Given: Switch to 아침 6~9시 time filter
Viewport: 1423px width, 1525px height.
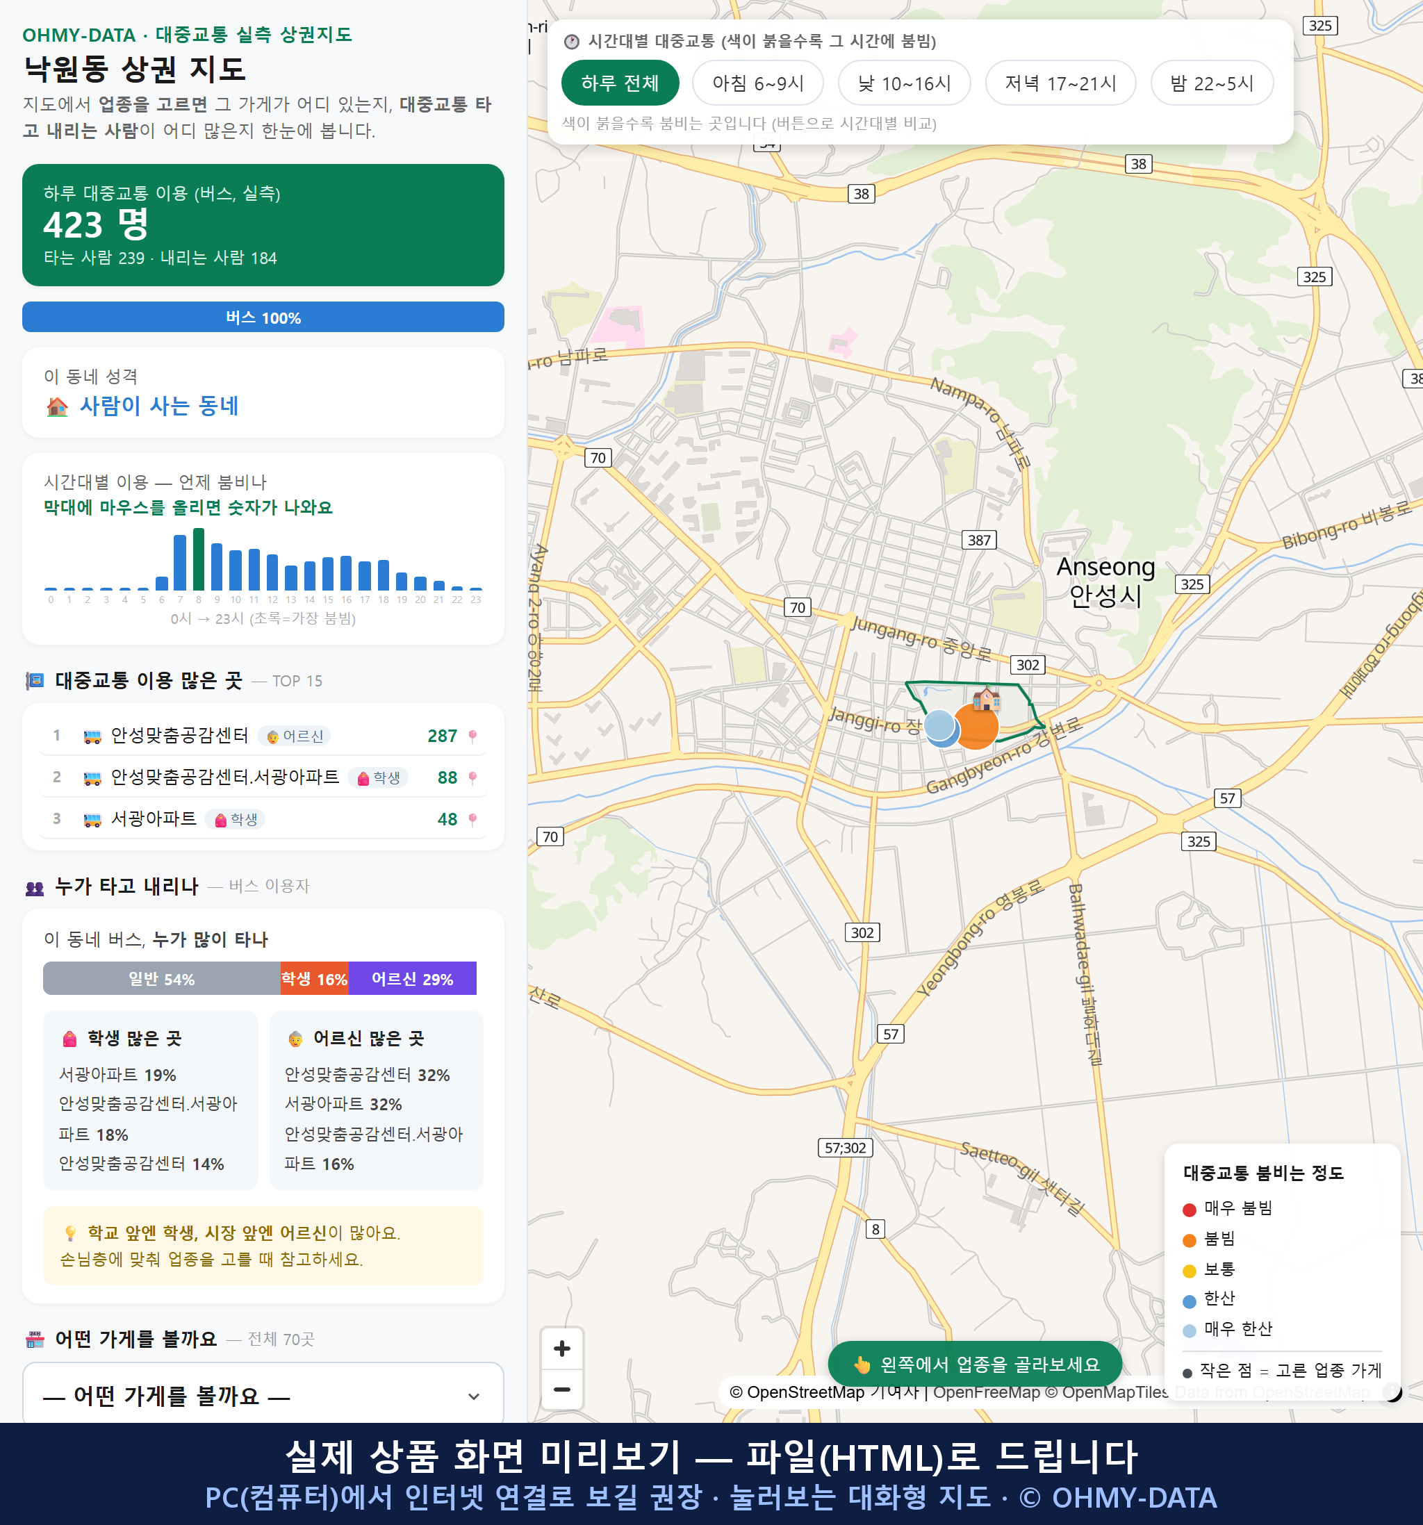Looking at the screenshot, I should [x=758, y=83].
